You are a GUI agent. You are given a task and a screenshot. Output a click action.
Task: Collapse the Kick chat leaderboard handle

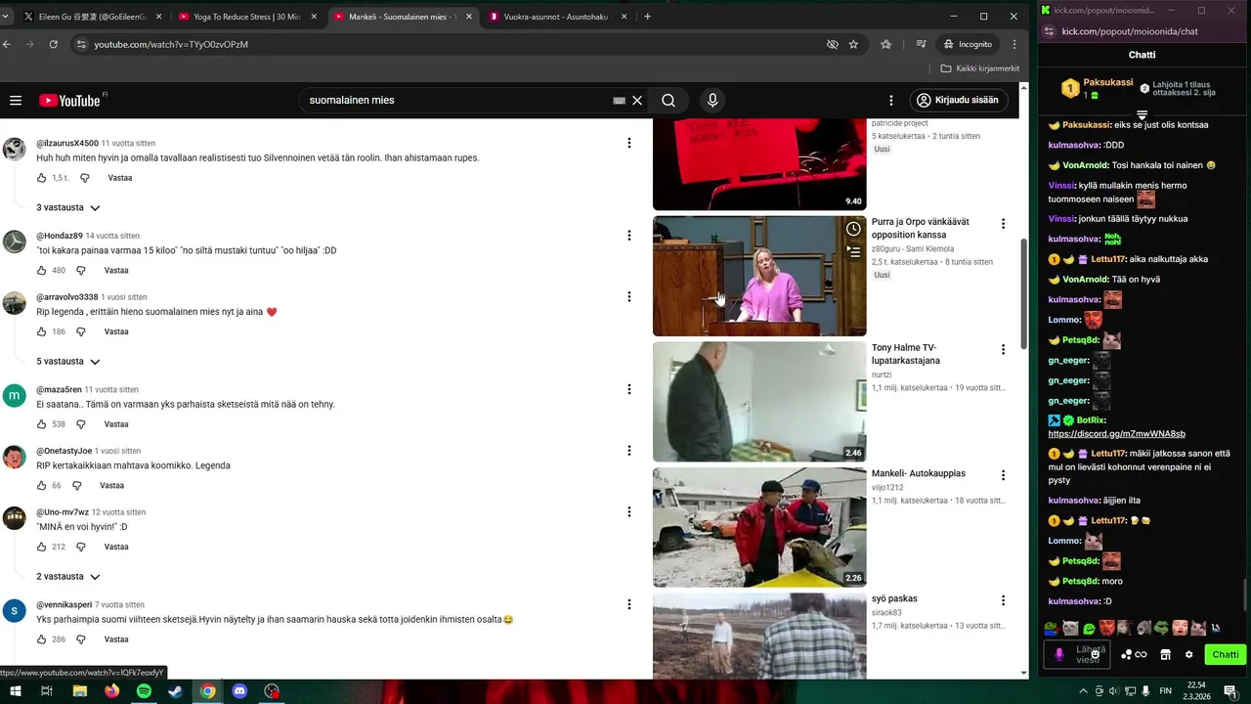1142,115
